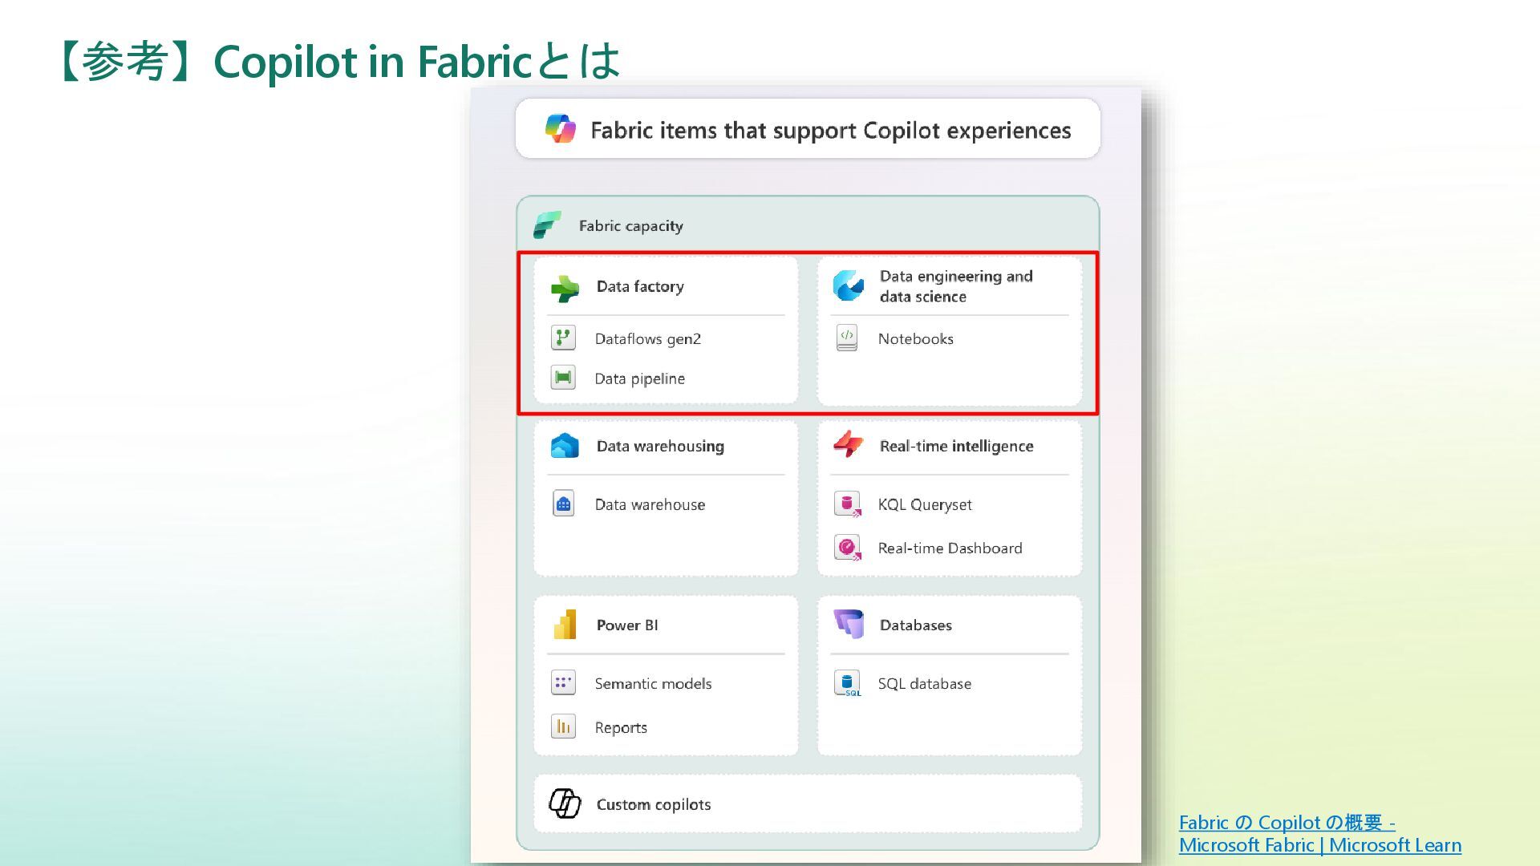
Task: Click the Reports chart icon
Action: click(563, 726)
